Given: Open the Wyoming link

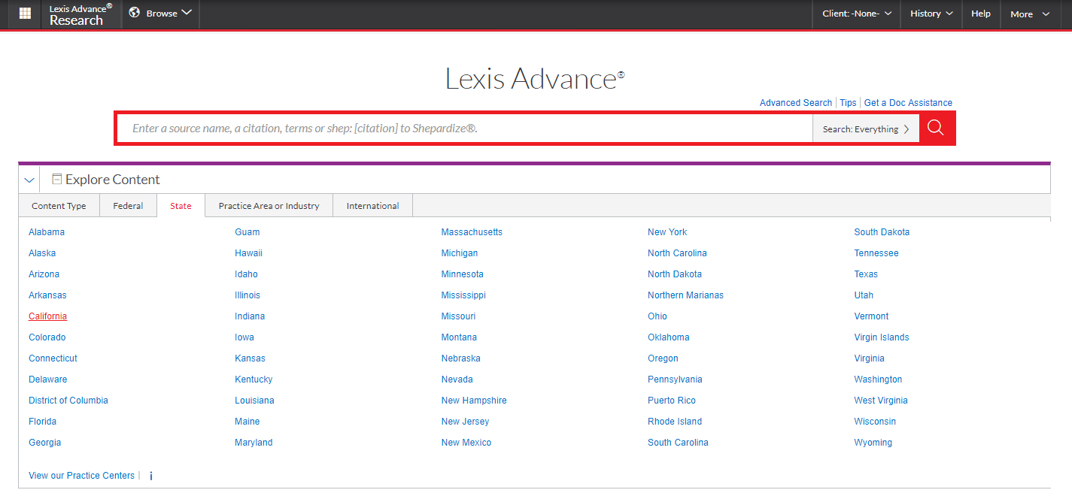Looking at the screenshot, I should (x=873, y=443).
